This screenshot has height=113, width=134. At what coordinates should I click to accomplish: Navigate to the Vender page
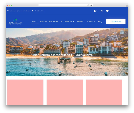80,21
